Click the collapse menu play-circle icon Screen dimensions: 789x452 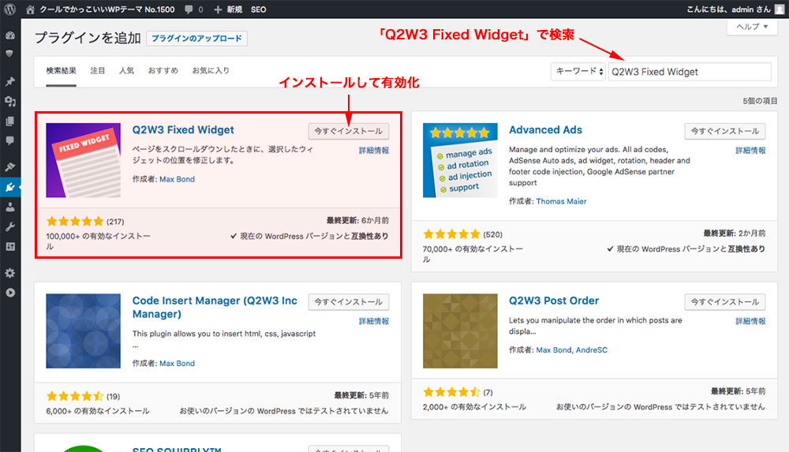10,293
